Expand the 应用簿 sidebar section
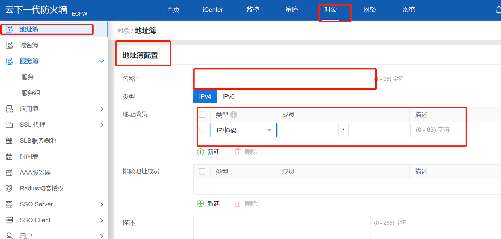 [102, 109]
